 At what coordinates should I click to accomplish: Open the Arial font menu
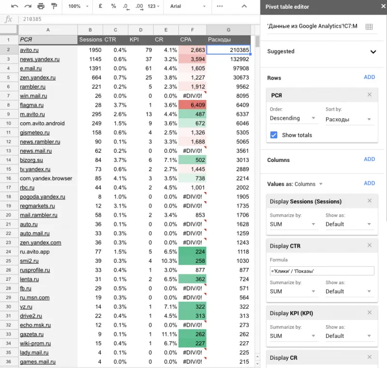188,6
